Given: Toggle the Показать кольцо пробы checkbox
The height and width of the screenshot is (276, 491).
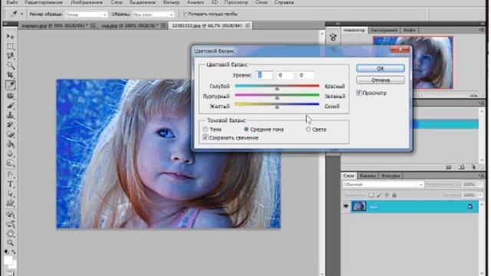Looking at the screenshot, I should (x=185, y=14).
